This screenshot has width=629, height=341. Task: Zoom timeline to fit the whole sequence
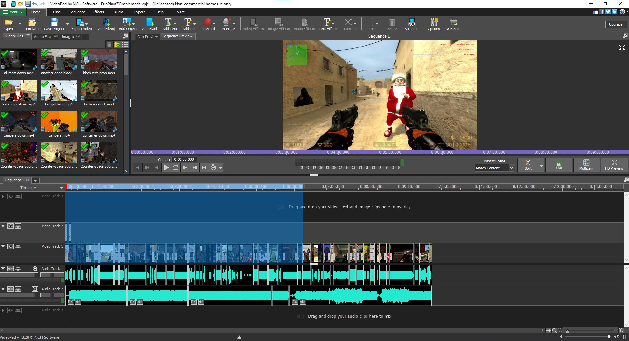pyautogui.click(x=548, y=330)
